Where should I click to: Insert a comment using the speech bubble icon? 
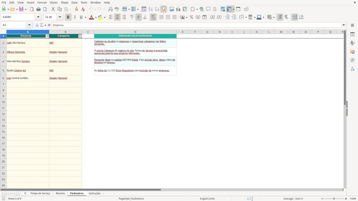[x=208, y=9]
